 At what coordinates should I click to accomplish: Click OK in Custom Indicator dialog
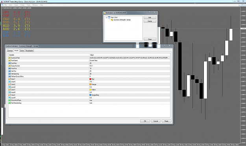(145, 121)
